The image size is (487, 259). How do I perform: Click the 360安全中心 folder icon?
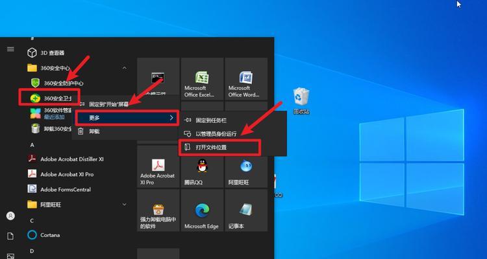coord(32,68)
